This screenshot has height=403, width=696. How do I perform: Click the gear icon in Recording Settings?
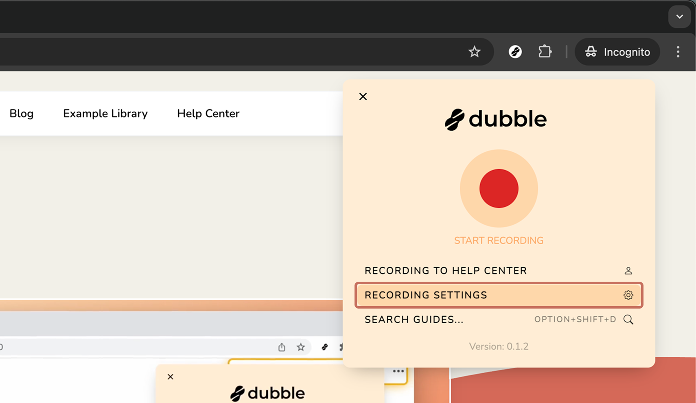[628, 295]
